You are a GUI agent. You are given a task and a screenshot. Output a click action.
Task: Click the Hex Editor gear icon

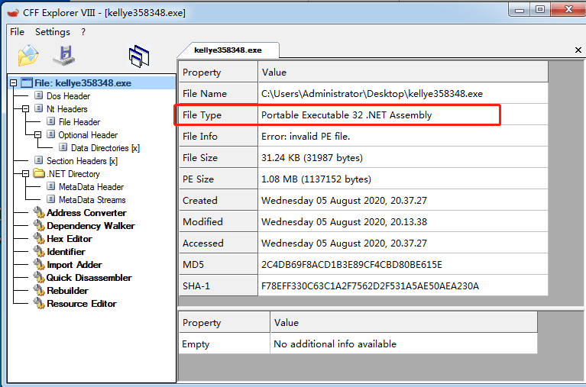pyautogui.click(x=39, y=238)
